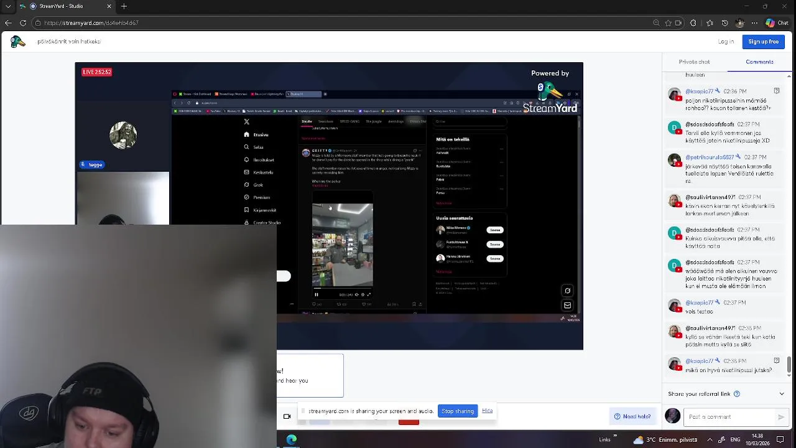
Task: Send the comment arrow button
Action: (x=781, y=417)
